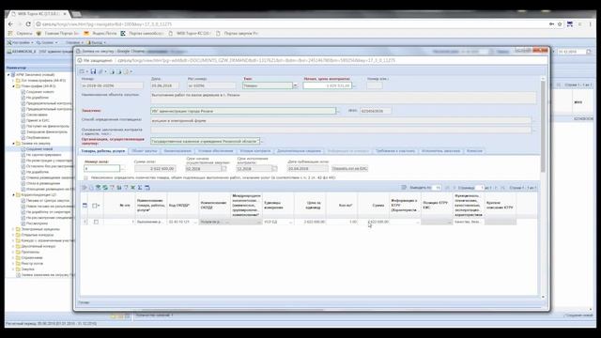
Task: Reload the page in the browser
Action: pos(28,24)
